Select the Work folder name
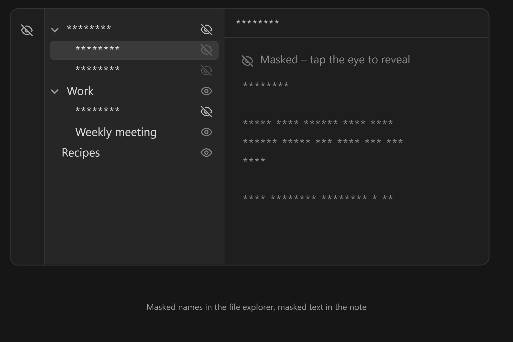Viewport: 513px width, 342px height. (x=80, y=91)
